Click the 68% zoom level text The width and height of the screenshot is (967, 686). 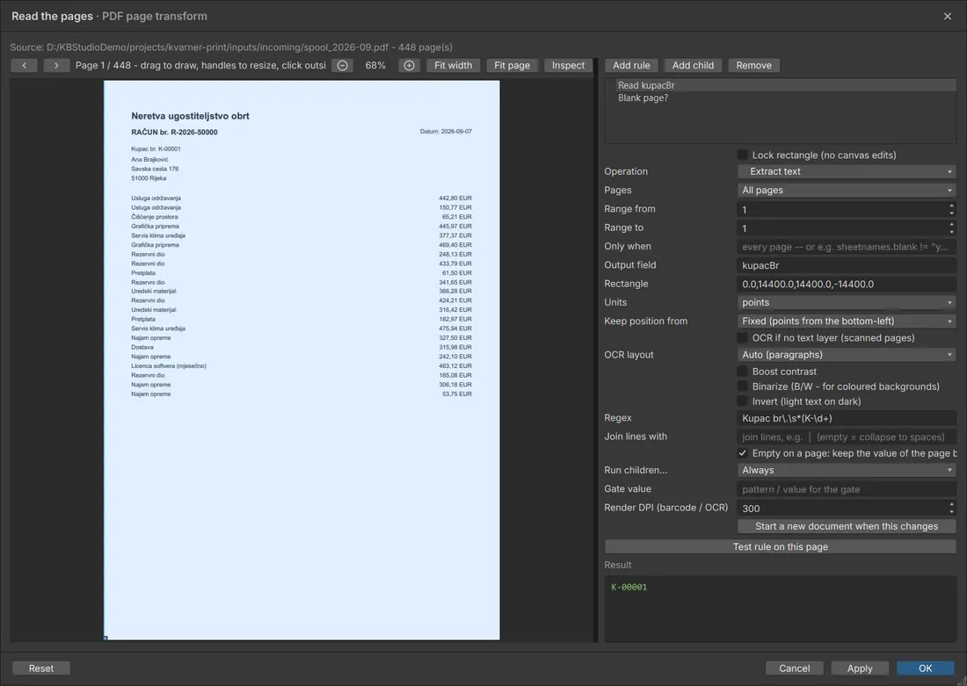pos(375,65)
